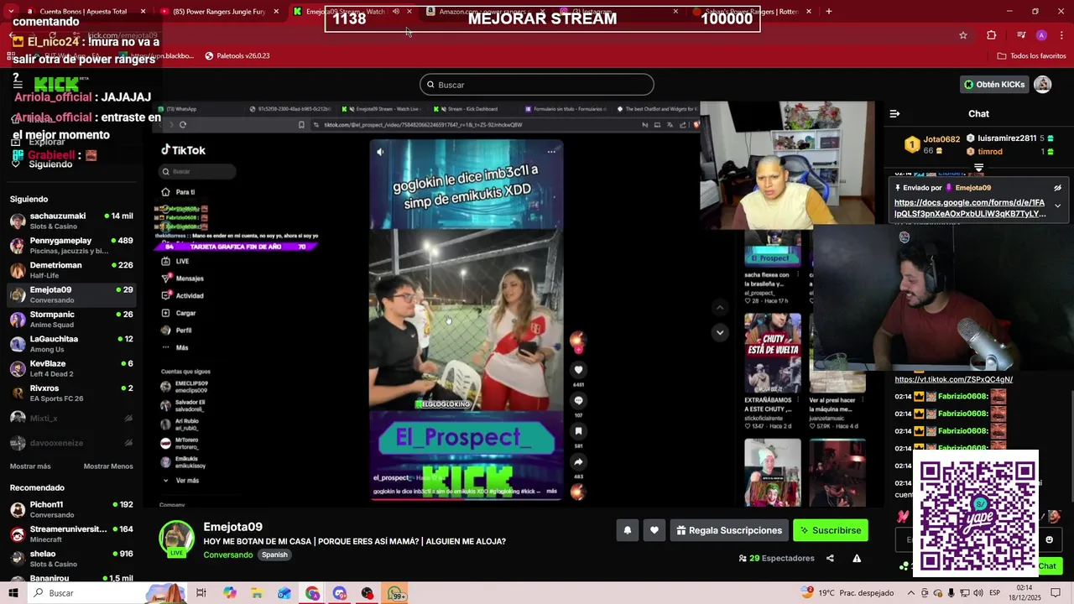Collapse the chat panel with the arrow icon
Image resolution: width=1074 pixels, height=604 pixels.
coord(894,113)
